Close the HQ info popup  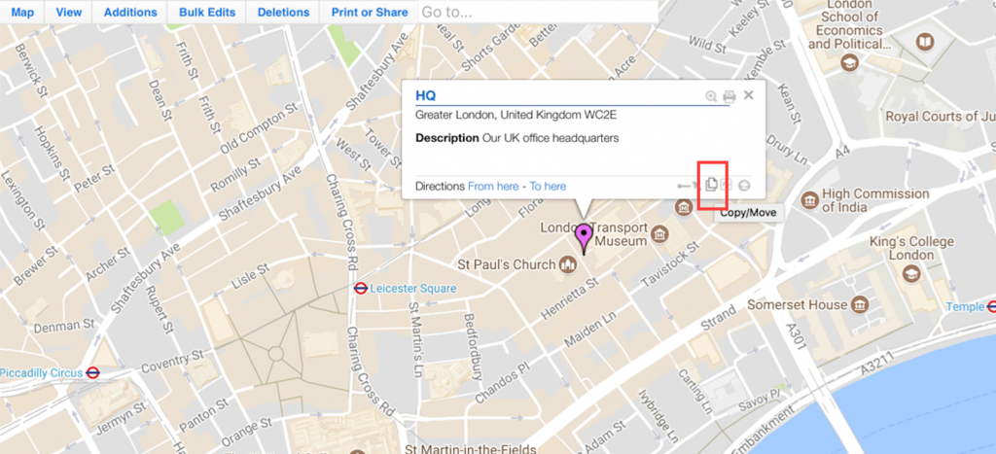pos(748,95)
